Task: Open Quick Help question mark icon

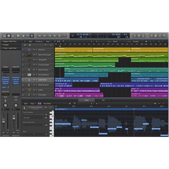Action: (x=18, y=36)
